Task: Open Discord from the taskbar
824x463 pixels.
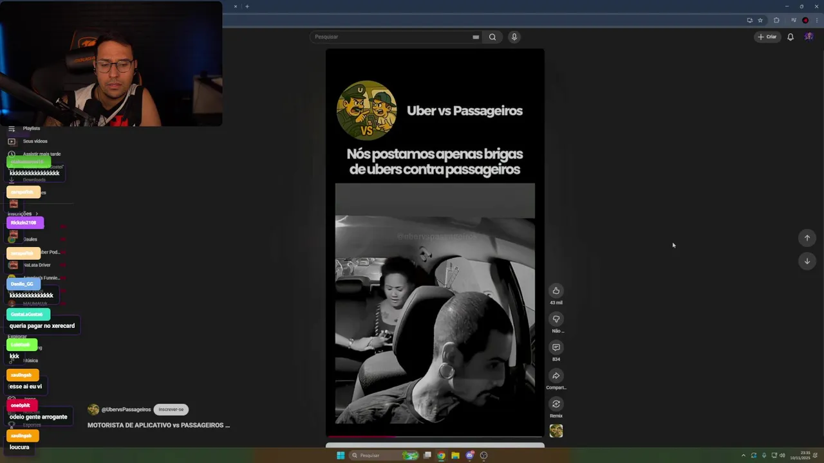Action: tap(469, 455)
